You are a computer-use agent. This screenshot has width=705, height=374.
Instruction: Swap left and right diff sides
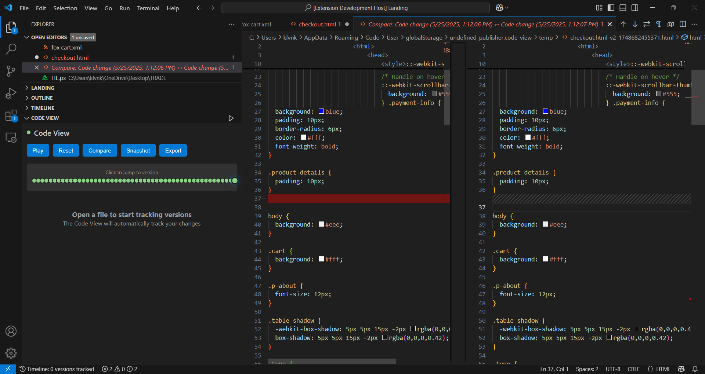[647, 24]
